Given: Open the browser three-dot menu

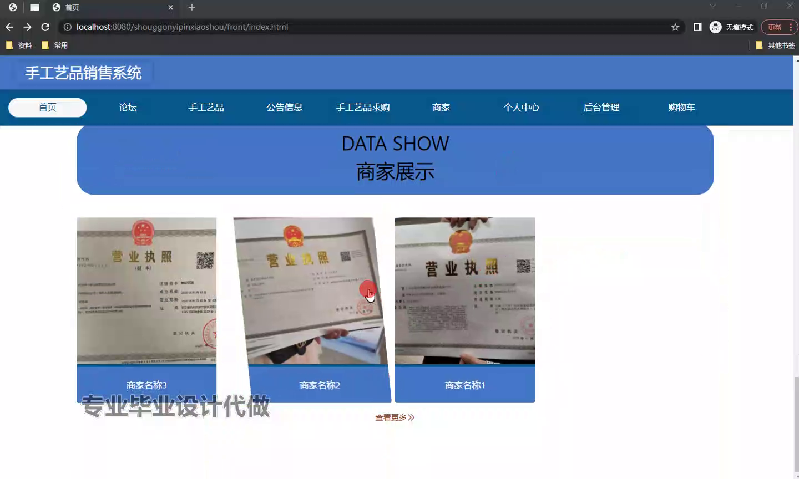Looking at the screenshot, I should pos(791,27).
